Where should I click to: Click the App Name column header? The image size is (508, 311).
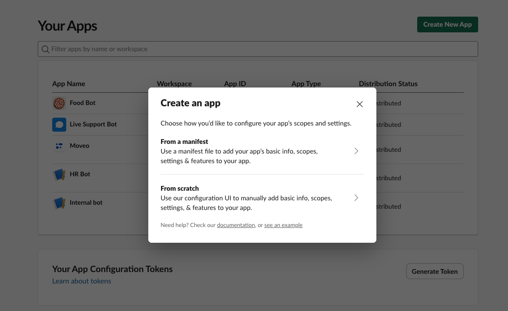68,84
